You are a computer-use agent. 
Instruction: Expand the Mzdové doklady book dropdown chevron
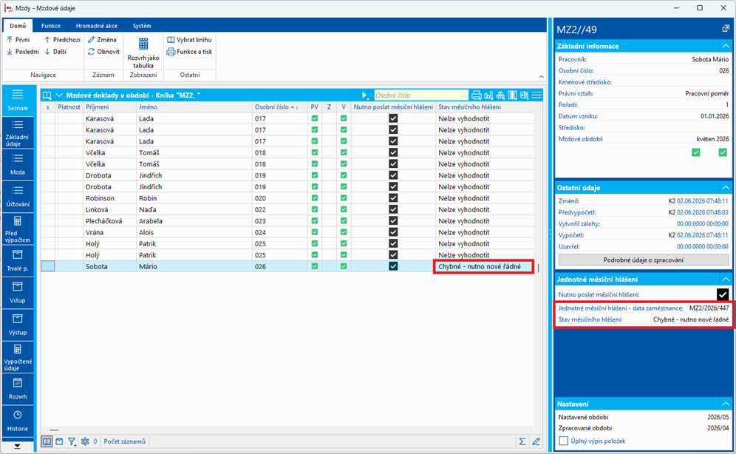pyautogui.click(x=60, y=95)
